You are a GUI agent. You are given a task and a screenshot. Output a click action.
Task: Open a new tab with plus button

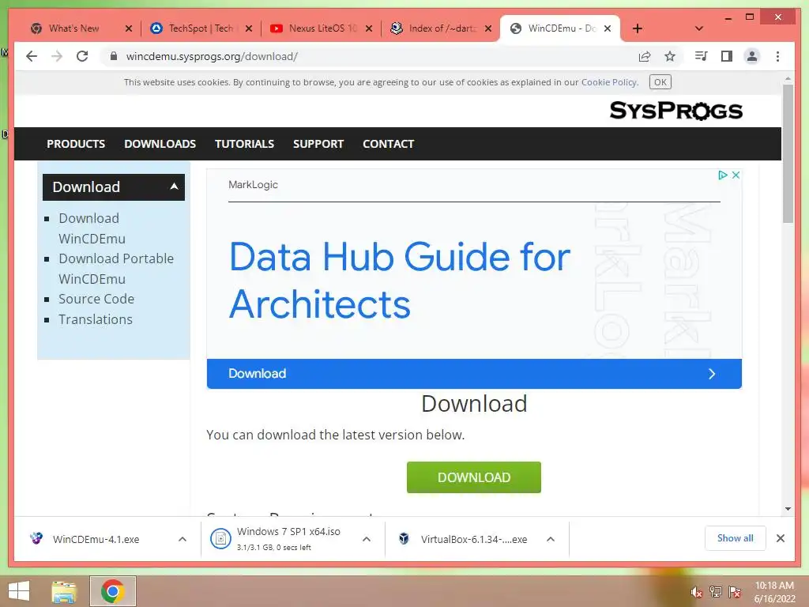tap(638, 28)
